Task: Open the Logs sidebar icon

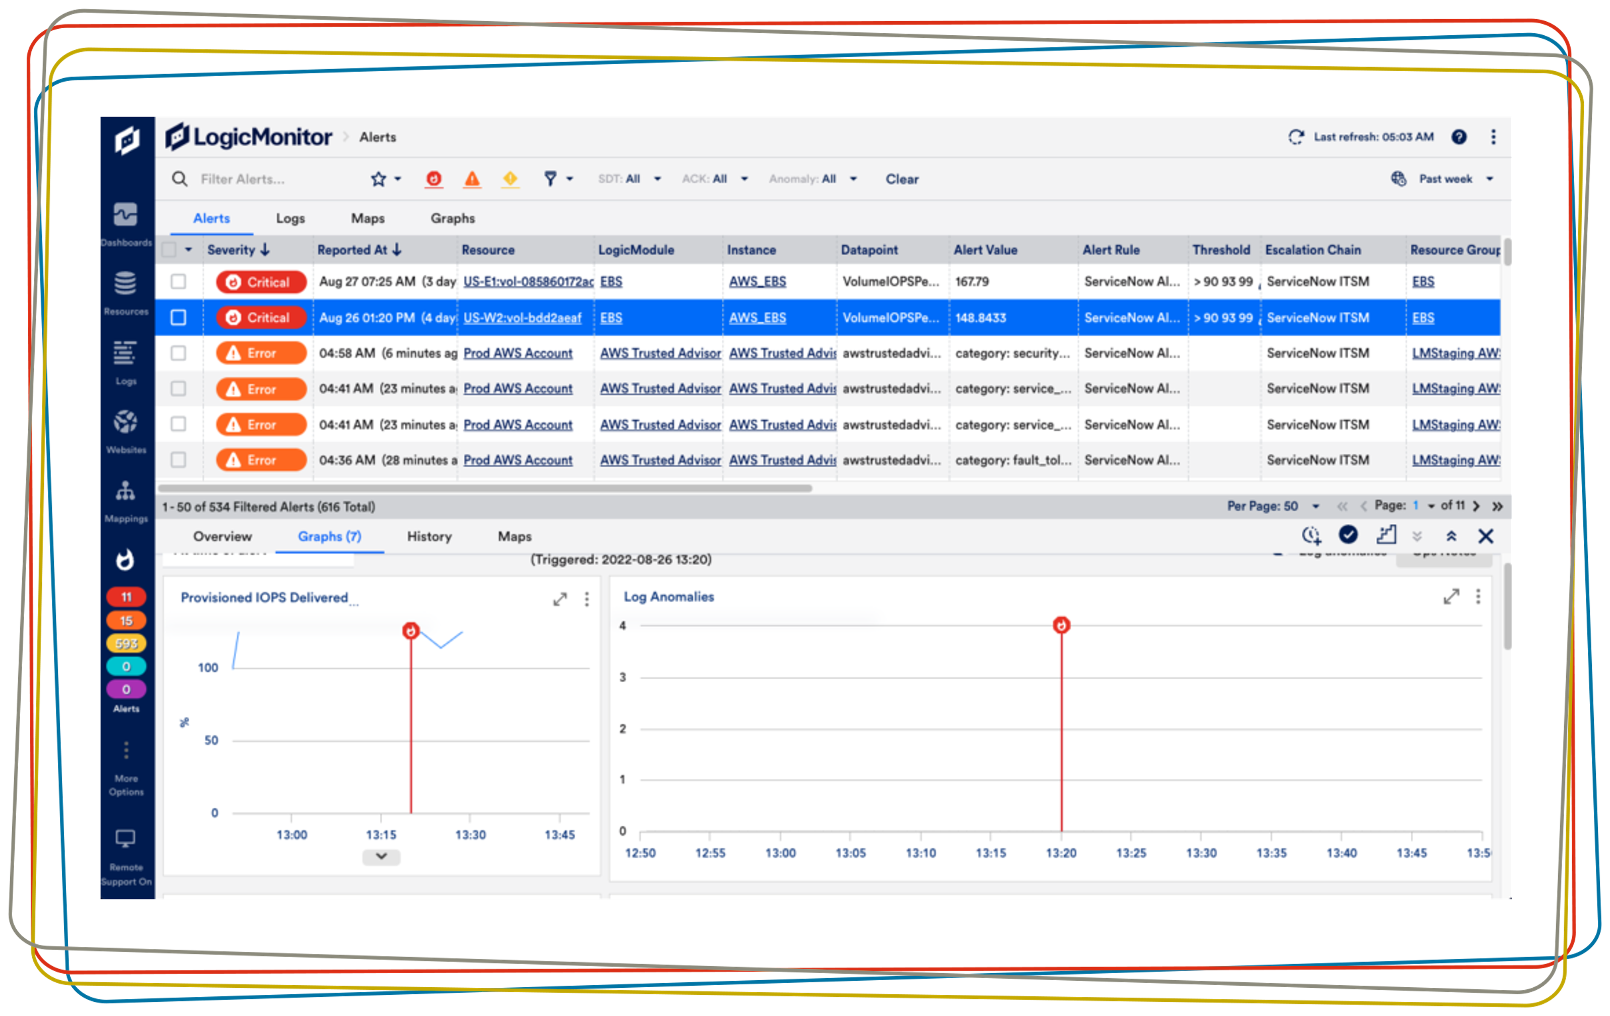Action: pos(126,353)
